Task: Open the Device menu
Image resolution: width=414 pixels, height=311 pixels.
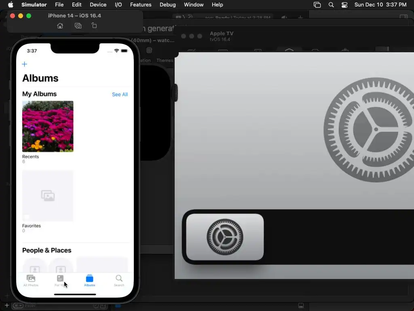Action: click(x=98, y=5)
